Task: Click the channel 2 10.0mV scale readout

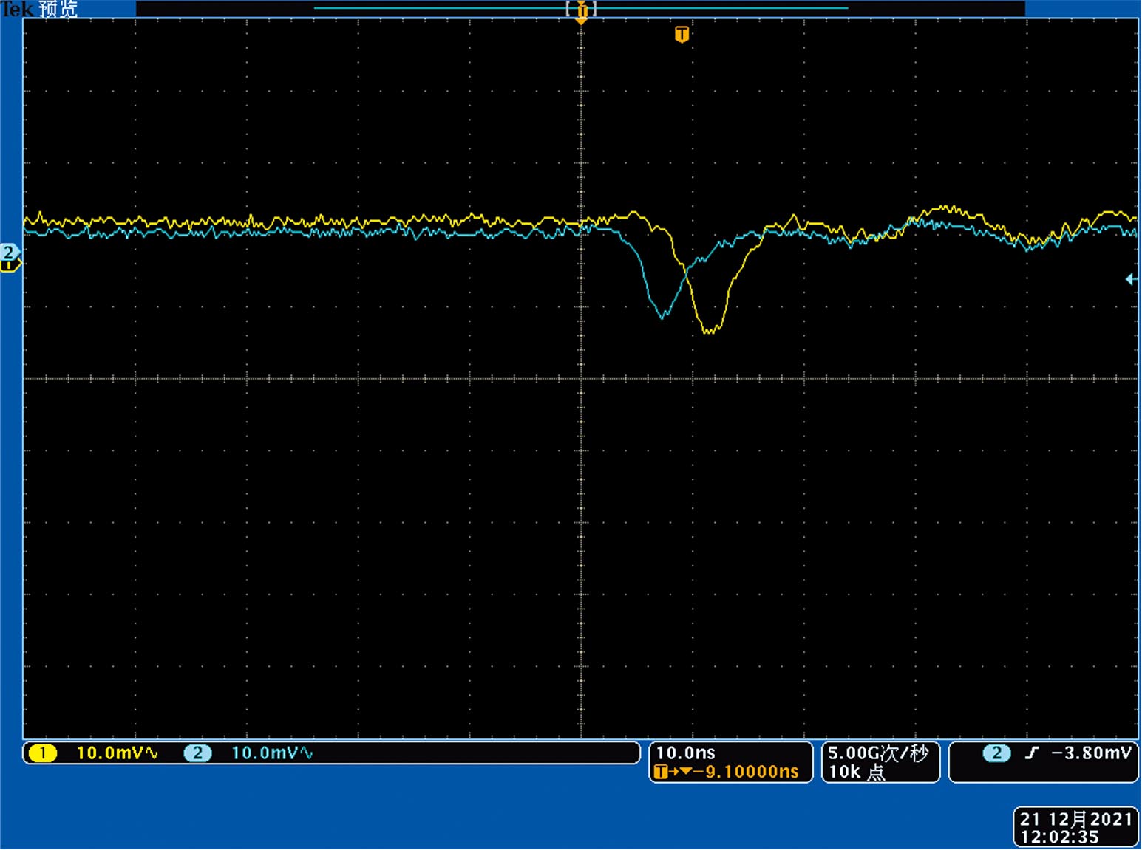Action: (x=272, y=753)
